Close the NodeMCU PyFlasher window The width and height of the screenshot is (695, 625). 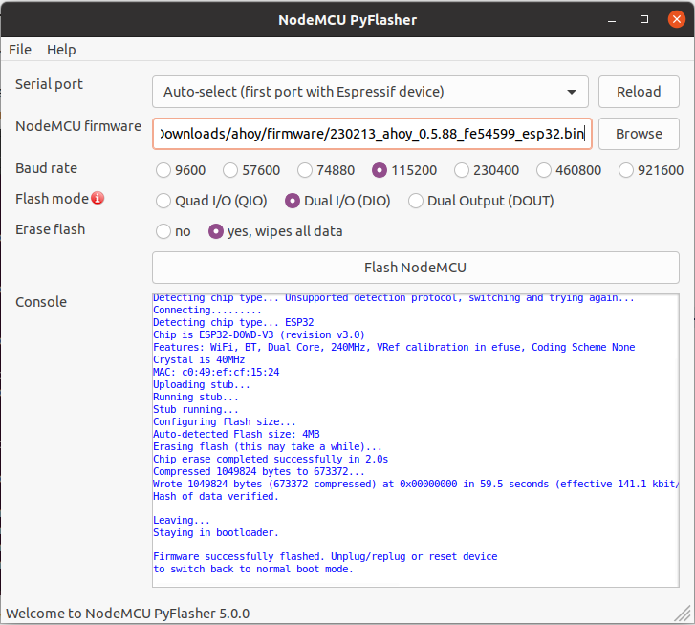click(677, 19)
